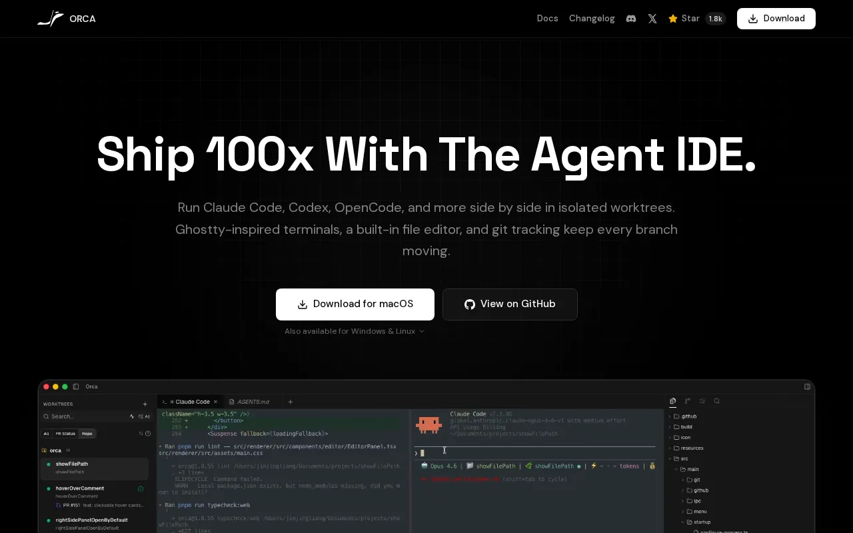Open the Docs link in header
Screen dimensions: 853x533
click(548, 19)
